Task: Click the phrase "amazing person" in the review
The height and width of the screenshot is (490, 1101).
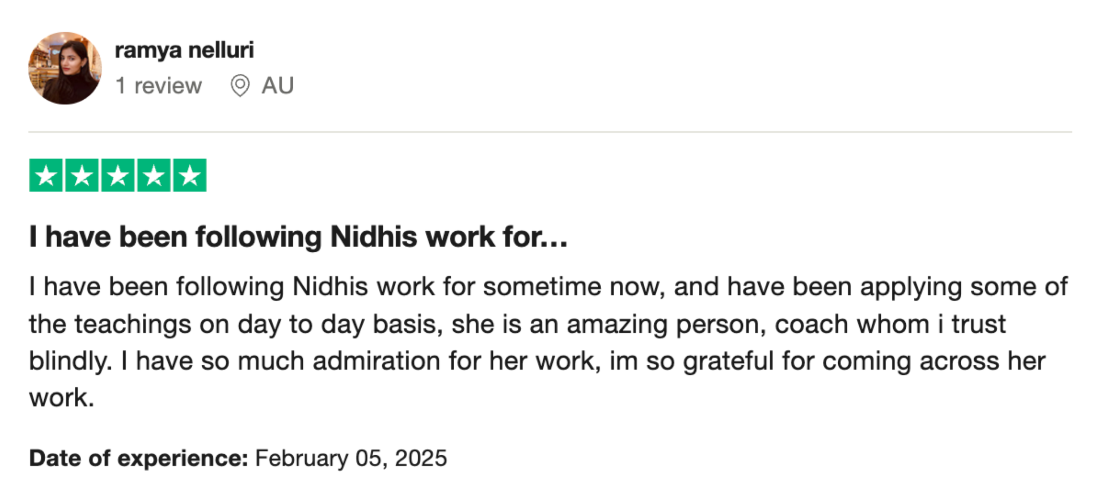Action: [x=666, y=324]
